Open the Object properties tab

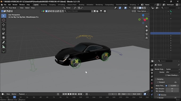152,88
